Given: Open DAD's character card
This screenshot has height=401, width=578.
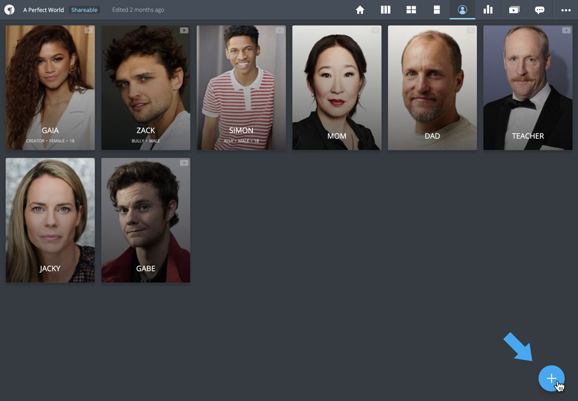Looking at the screenshot, I should pos(432,87).
